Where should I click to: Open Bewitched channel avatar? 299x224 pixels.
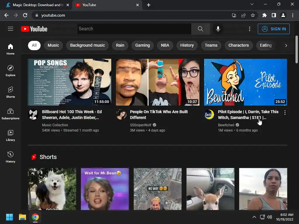[209, 114]
